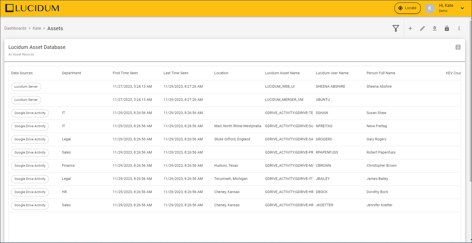Click the Locate button
Screen dimensions: 472x243
coord(408,8)
